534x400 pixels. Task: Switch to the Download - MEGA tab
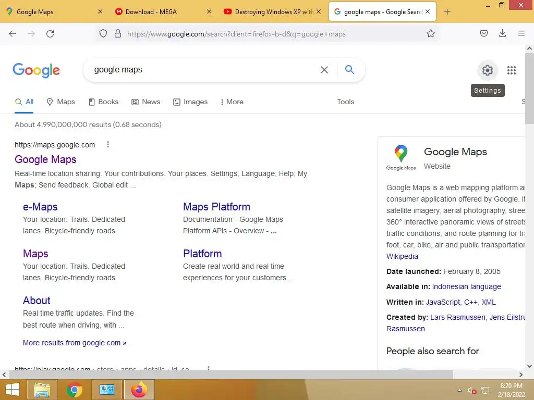pyautogui.click(x=163, y=11)
